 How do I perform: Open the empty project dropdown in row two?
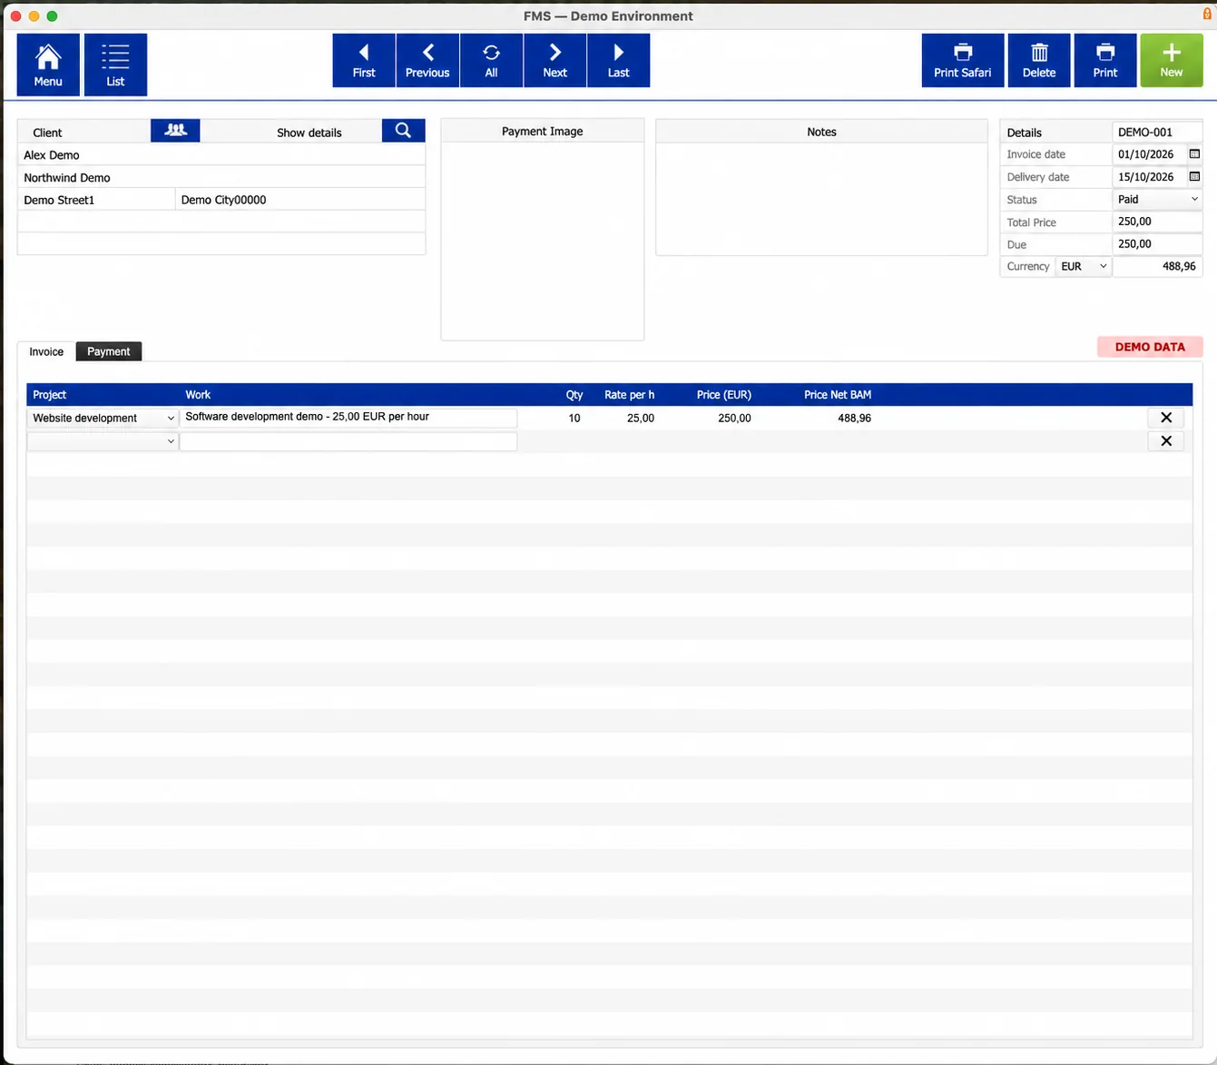pyautogui.click(x=103, y=441)
